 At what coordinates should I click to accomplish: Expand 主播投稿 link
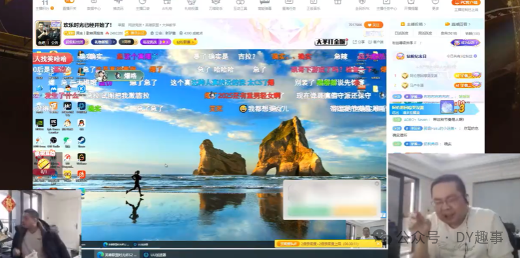413,24
